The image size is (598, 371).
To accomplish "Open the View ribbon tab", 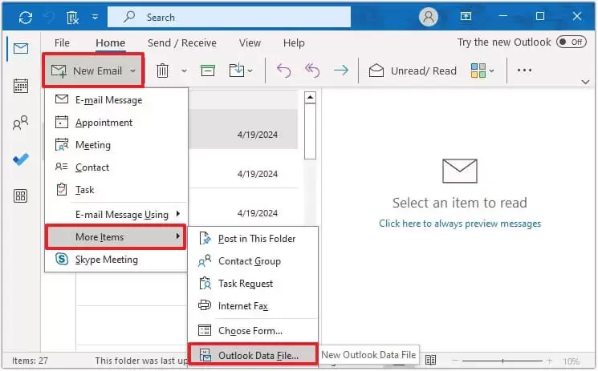I will 250,43.
